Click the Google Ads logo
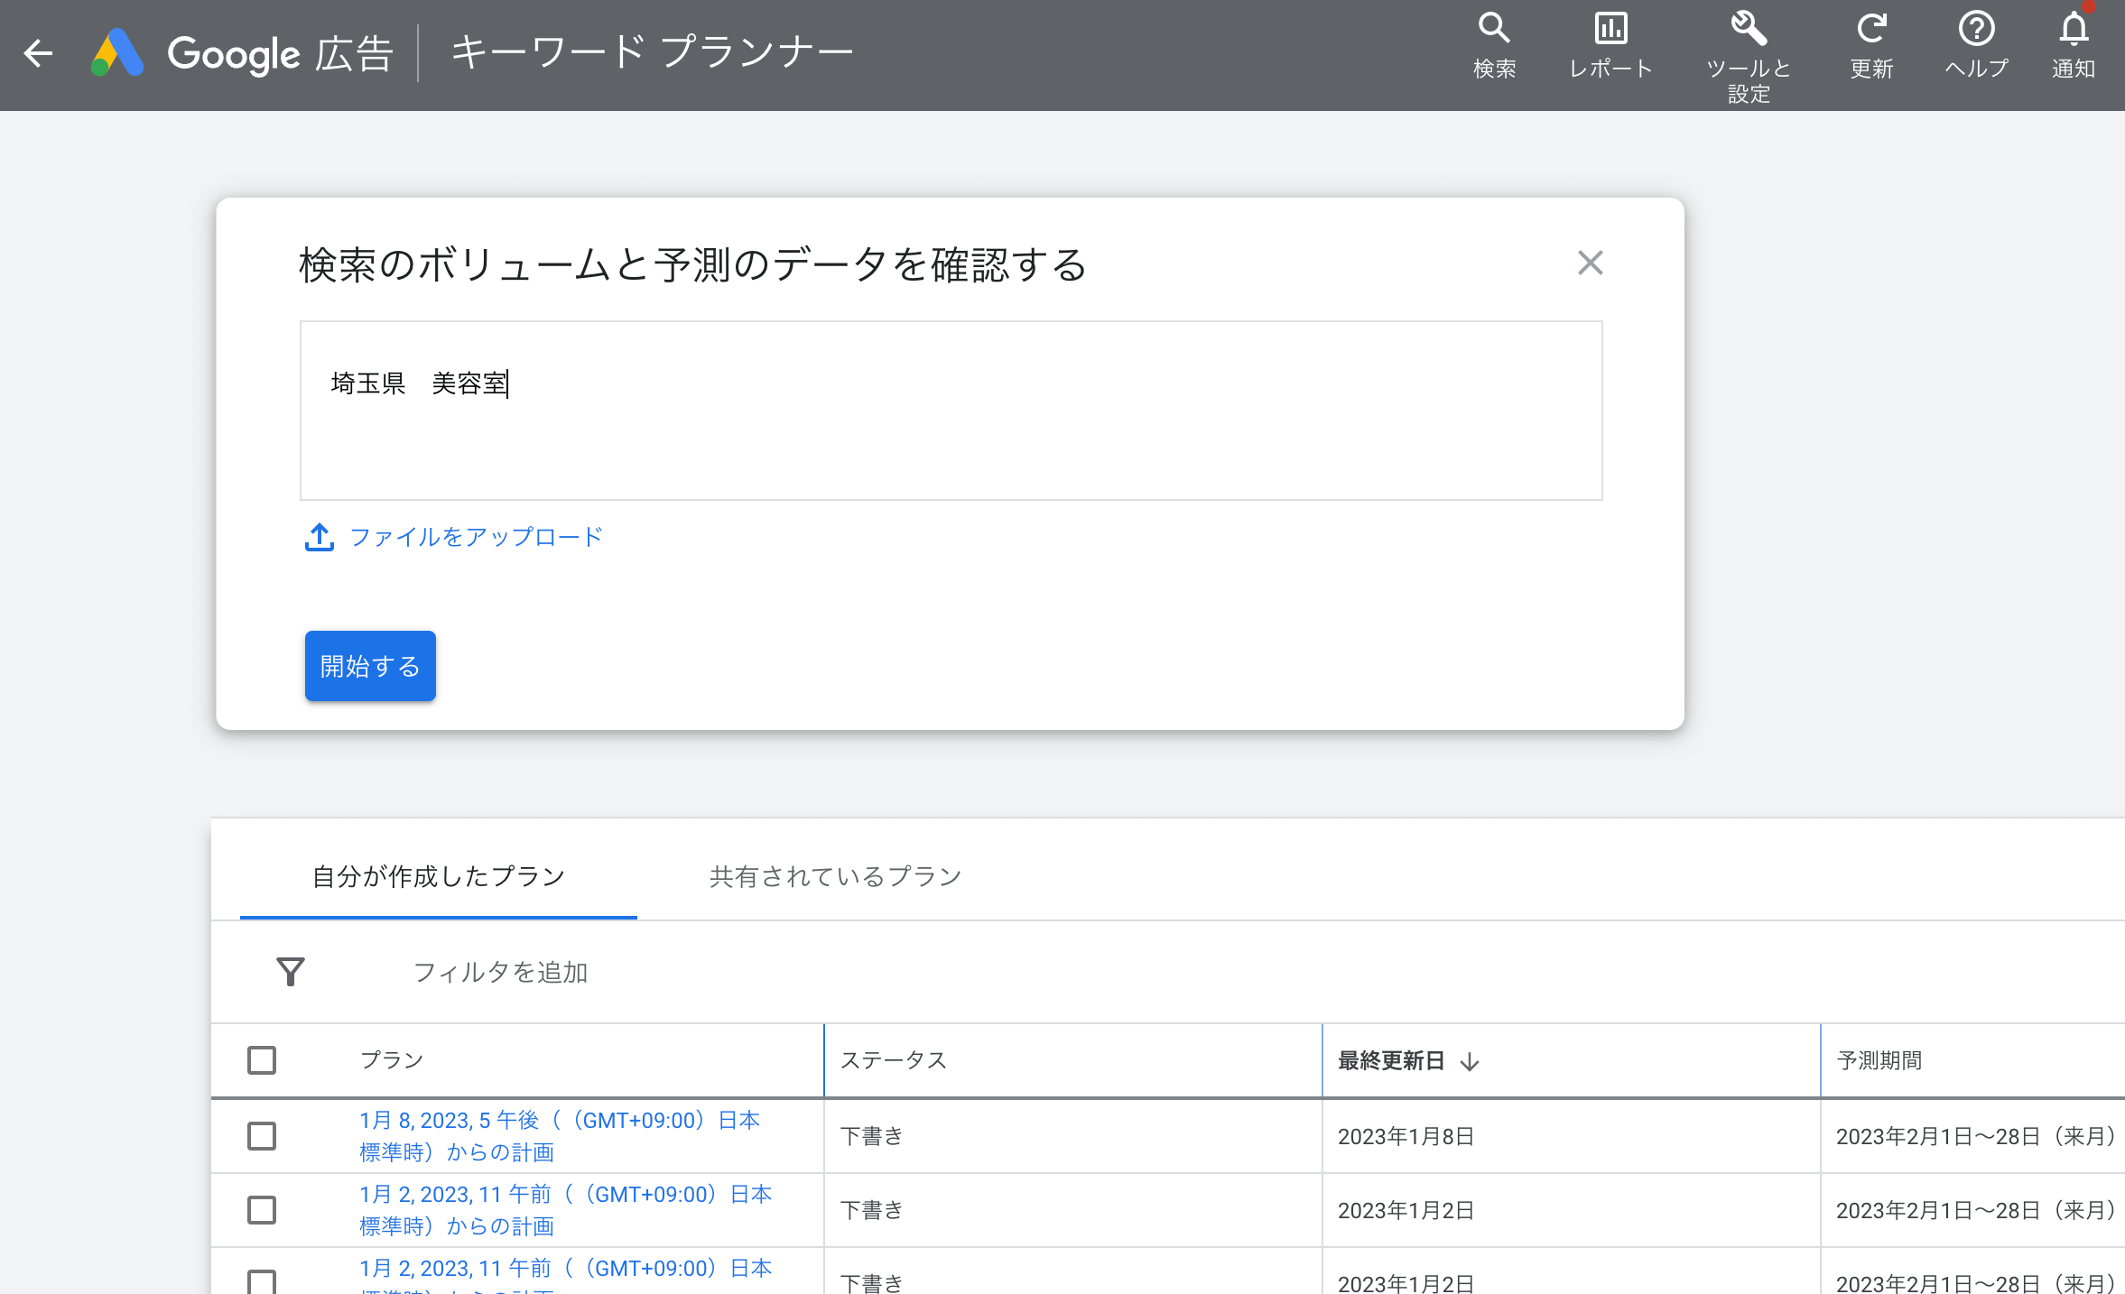The image size is (2125, 1294). [118, 52]
